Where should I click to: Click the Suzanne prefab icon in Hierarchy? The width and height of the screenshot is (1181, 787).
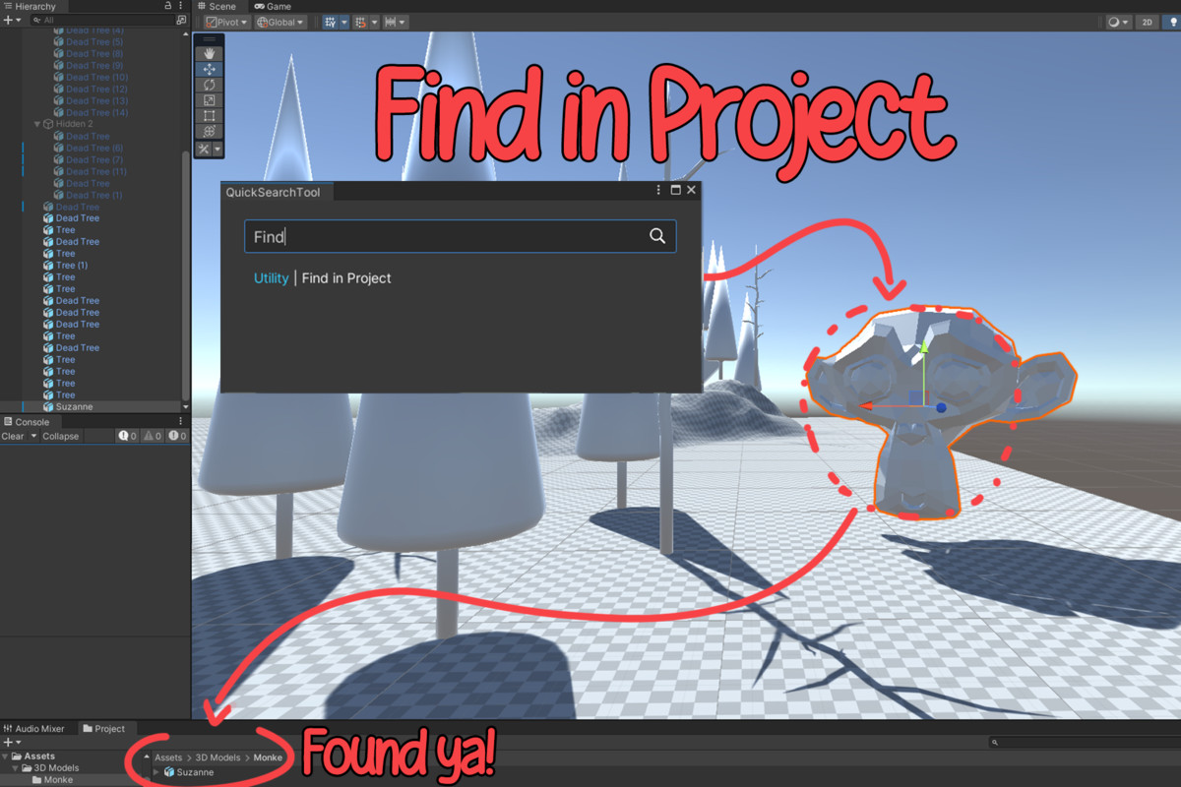(48, 406)
